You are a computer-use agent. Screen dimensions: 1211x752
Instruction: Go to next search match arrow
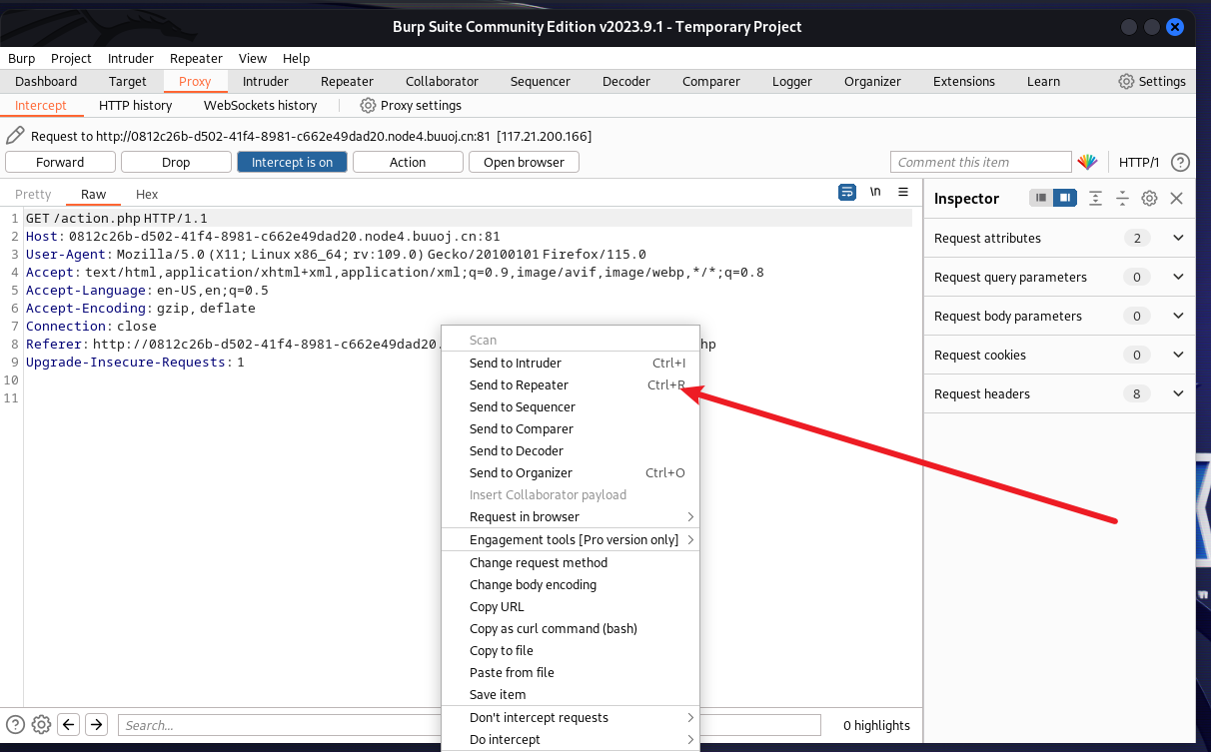click(x=96, y=725)
